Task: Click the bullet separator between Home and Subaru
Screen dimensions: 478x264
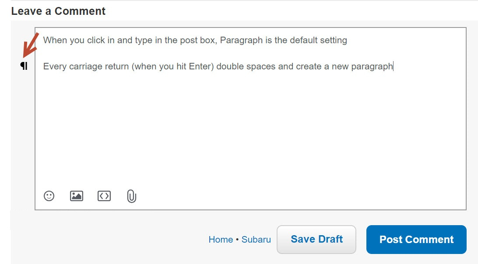Action: (237, 240)
